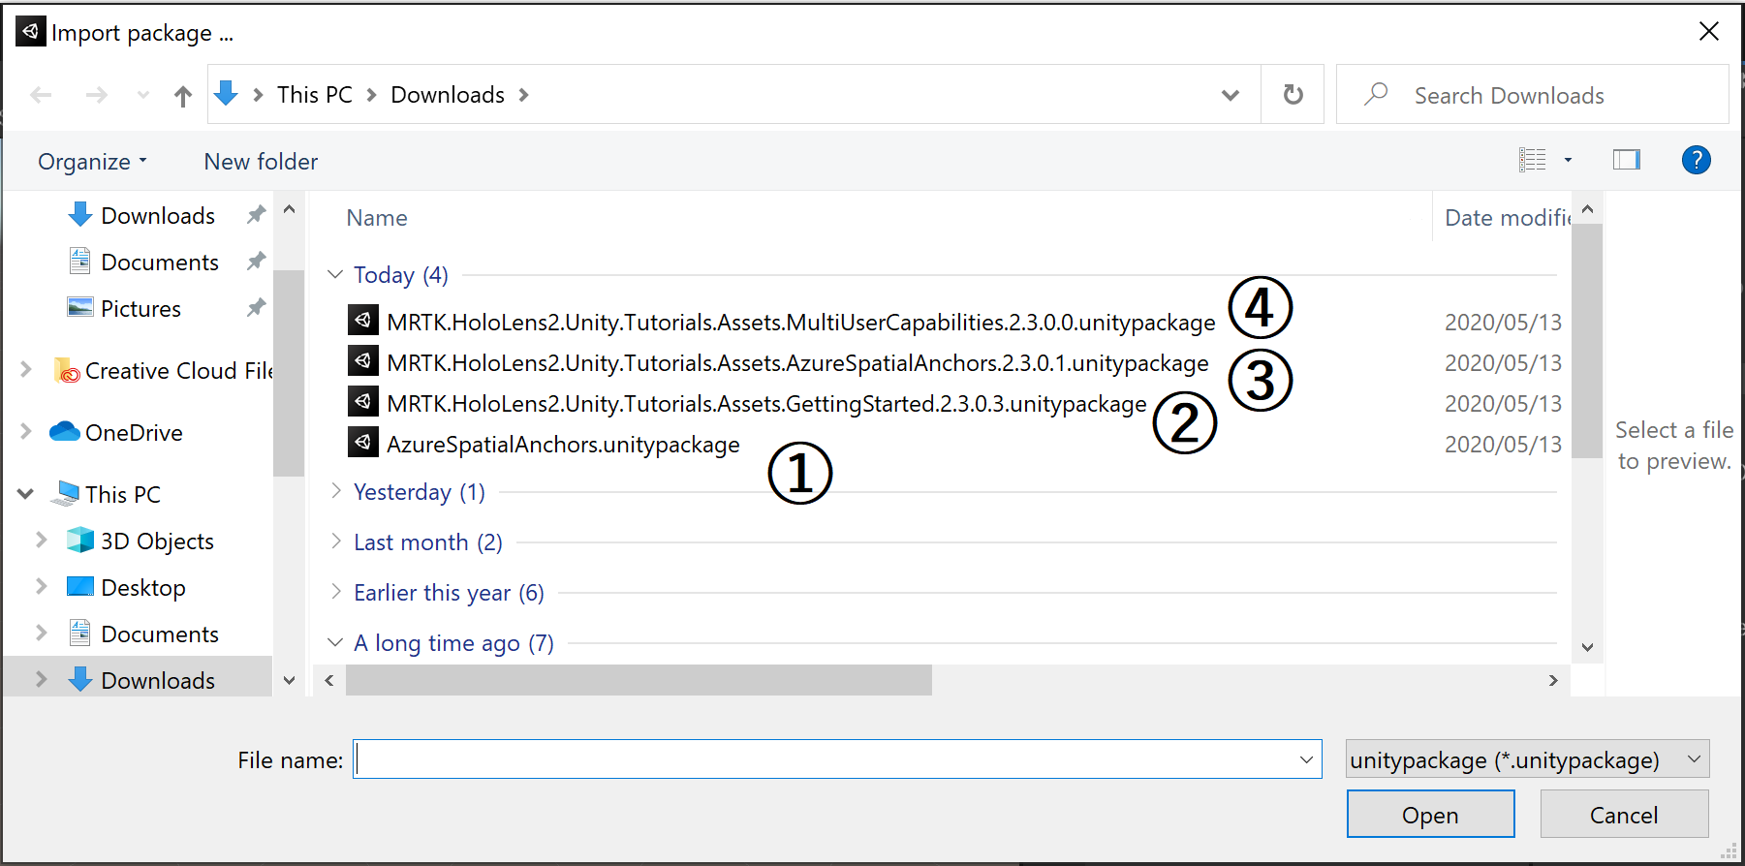
Task: Select This PC in the breadcrumb path
Action: 315,95
